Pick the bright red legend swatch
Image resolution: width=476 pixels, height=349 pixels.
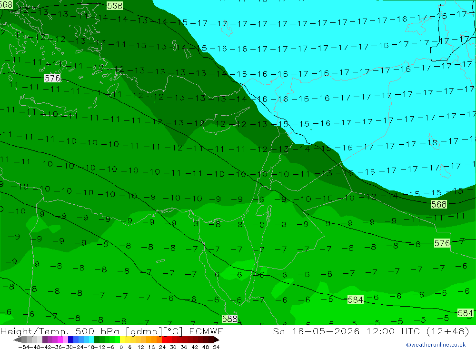click(164, 339)
